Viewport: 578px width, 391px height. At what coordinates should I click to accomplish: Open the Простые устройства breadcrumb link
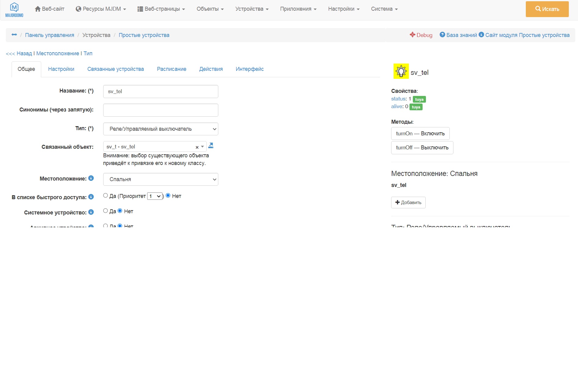pos(144,35)
